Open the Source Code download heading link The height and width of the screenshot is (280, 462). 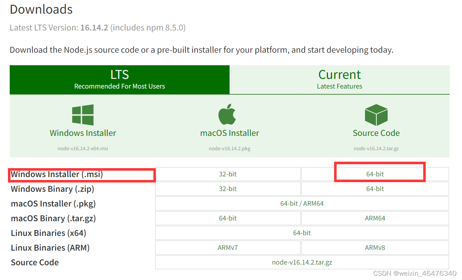click(x=376, y=133)
